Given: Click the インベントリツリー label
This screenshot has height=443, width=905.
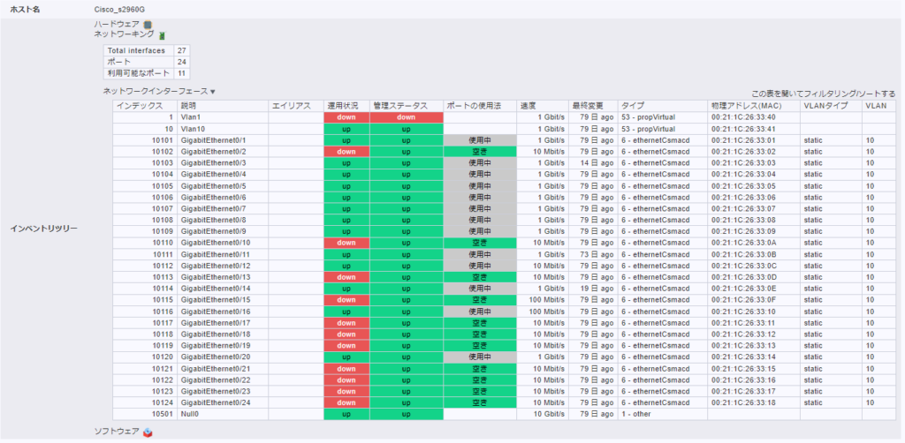Looking at the screenshot, I should pos(44,229).
